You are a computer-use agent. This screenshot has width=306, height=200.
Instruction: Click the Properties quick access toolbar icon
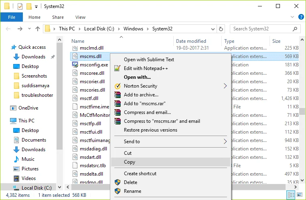coord(20,7)
